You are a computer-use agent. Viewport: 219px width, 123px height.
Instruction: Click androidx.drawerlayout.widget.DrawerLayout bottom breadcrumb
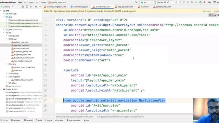coord(75,117)
